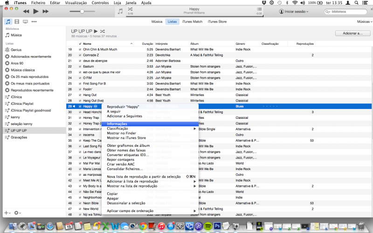
Task: Choose Criar versão AAC menu entry
Action: tap(150, 164)
